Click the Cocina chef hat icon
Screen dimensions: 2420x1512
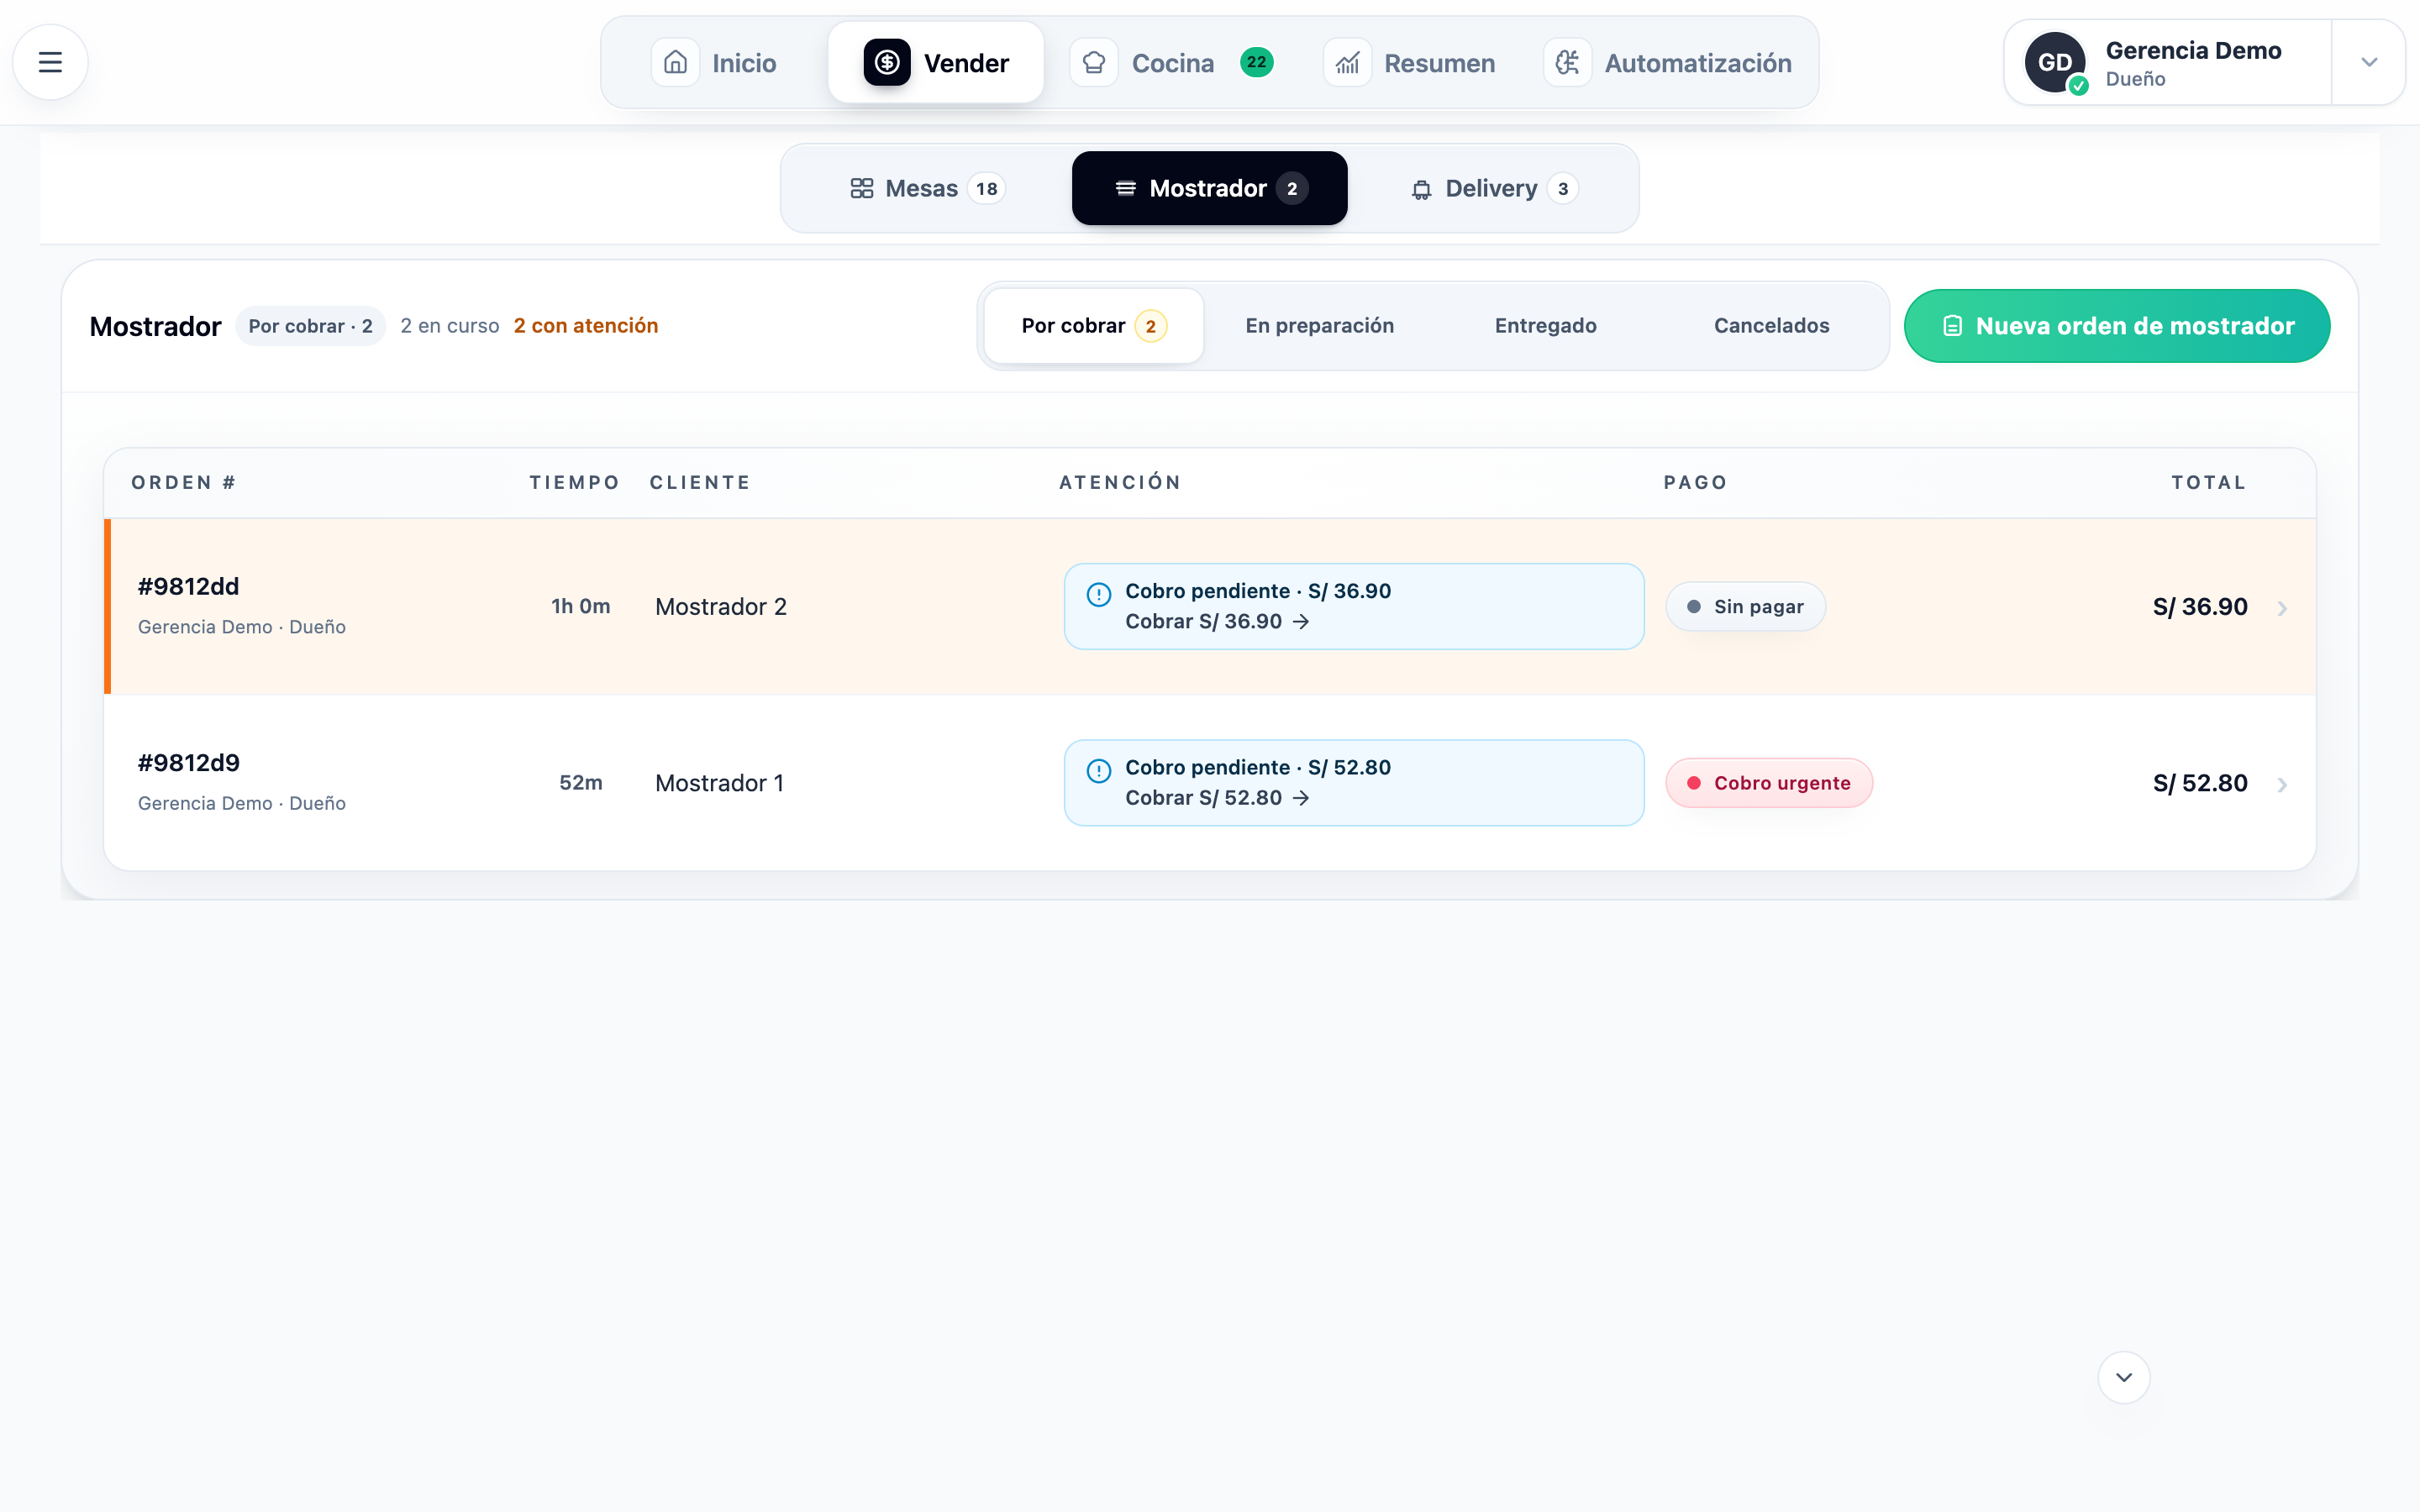click(x=1094, y=62)
